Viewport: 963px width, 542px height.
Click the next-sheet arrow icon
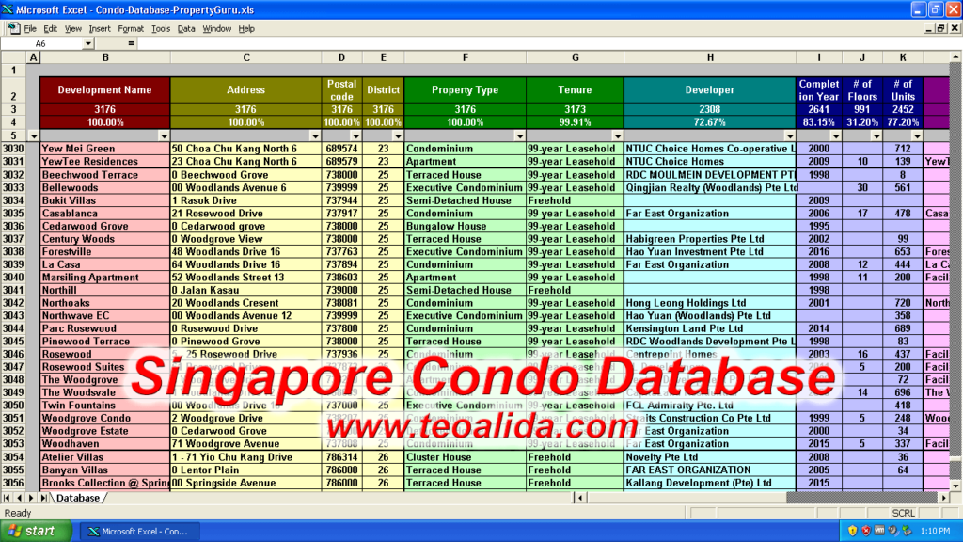29,497
